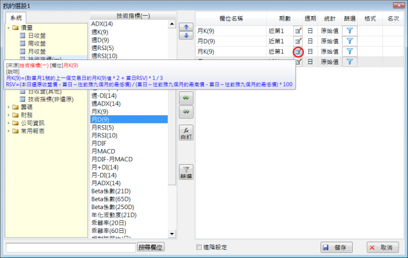Click the move up arrow button
The image size is (408, 258).
click(186, 27)
